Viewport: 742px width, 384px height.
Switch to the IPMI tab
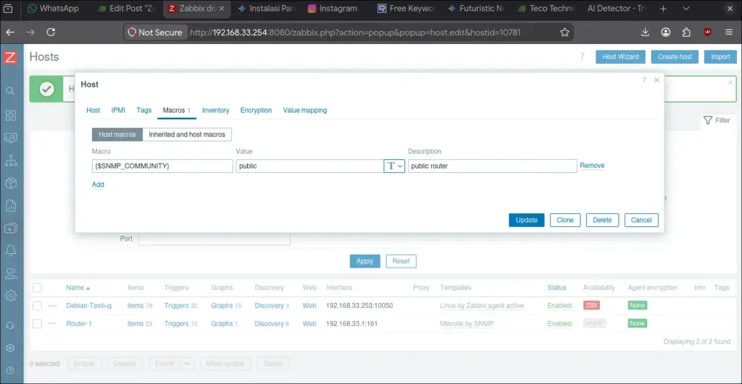tap(118, 110)
